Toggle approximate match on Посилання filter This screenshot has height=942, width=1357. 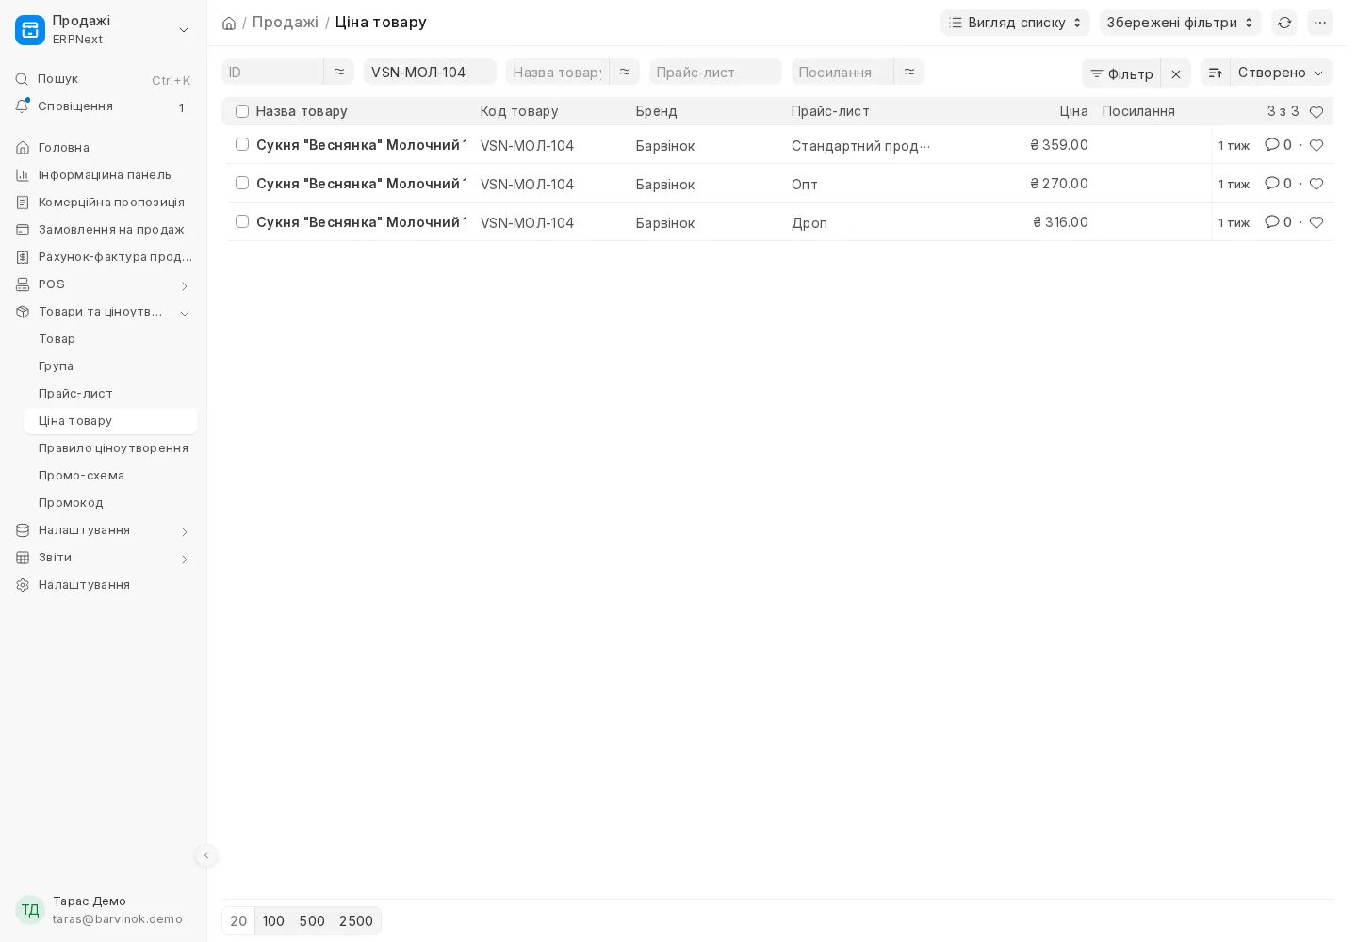[x=909, y=72]
